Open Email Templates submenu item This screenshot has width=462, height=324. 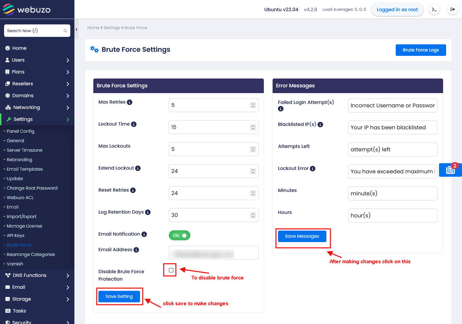click(x=25, y=169)
